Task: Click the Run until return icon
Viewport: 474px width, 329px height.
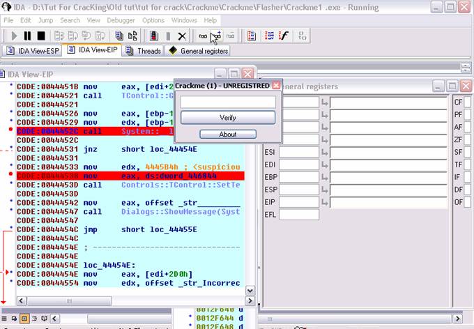Action: coord(86,36)
